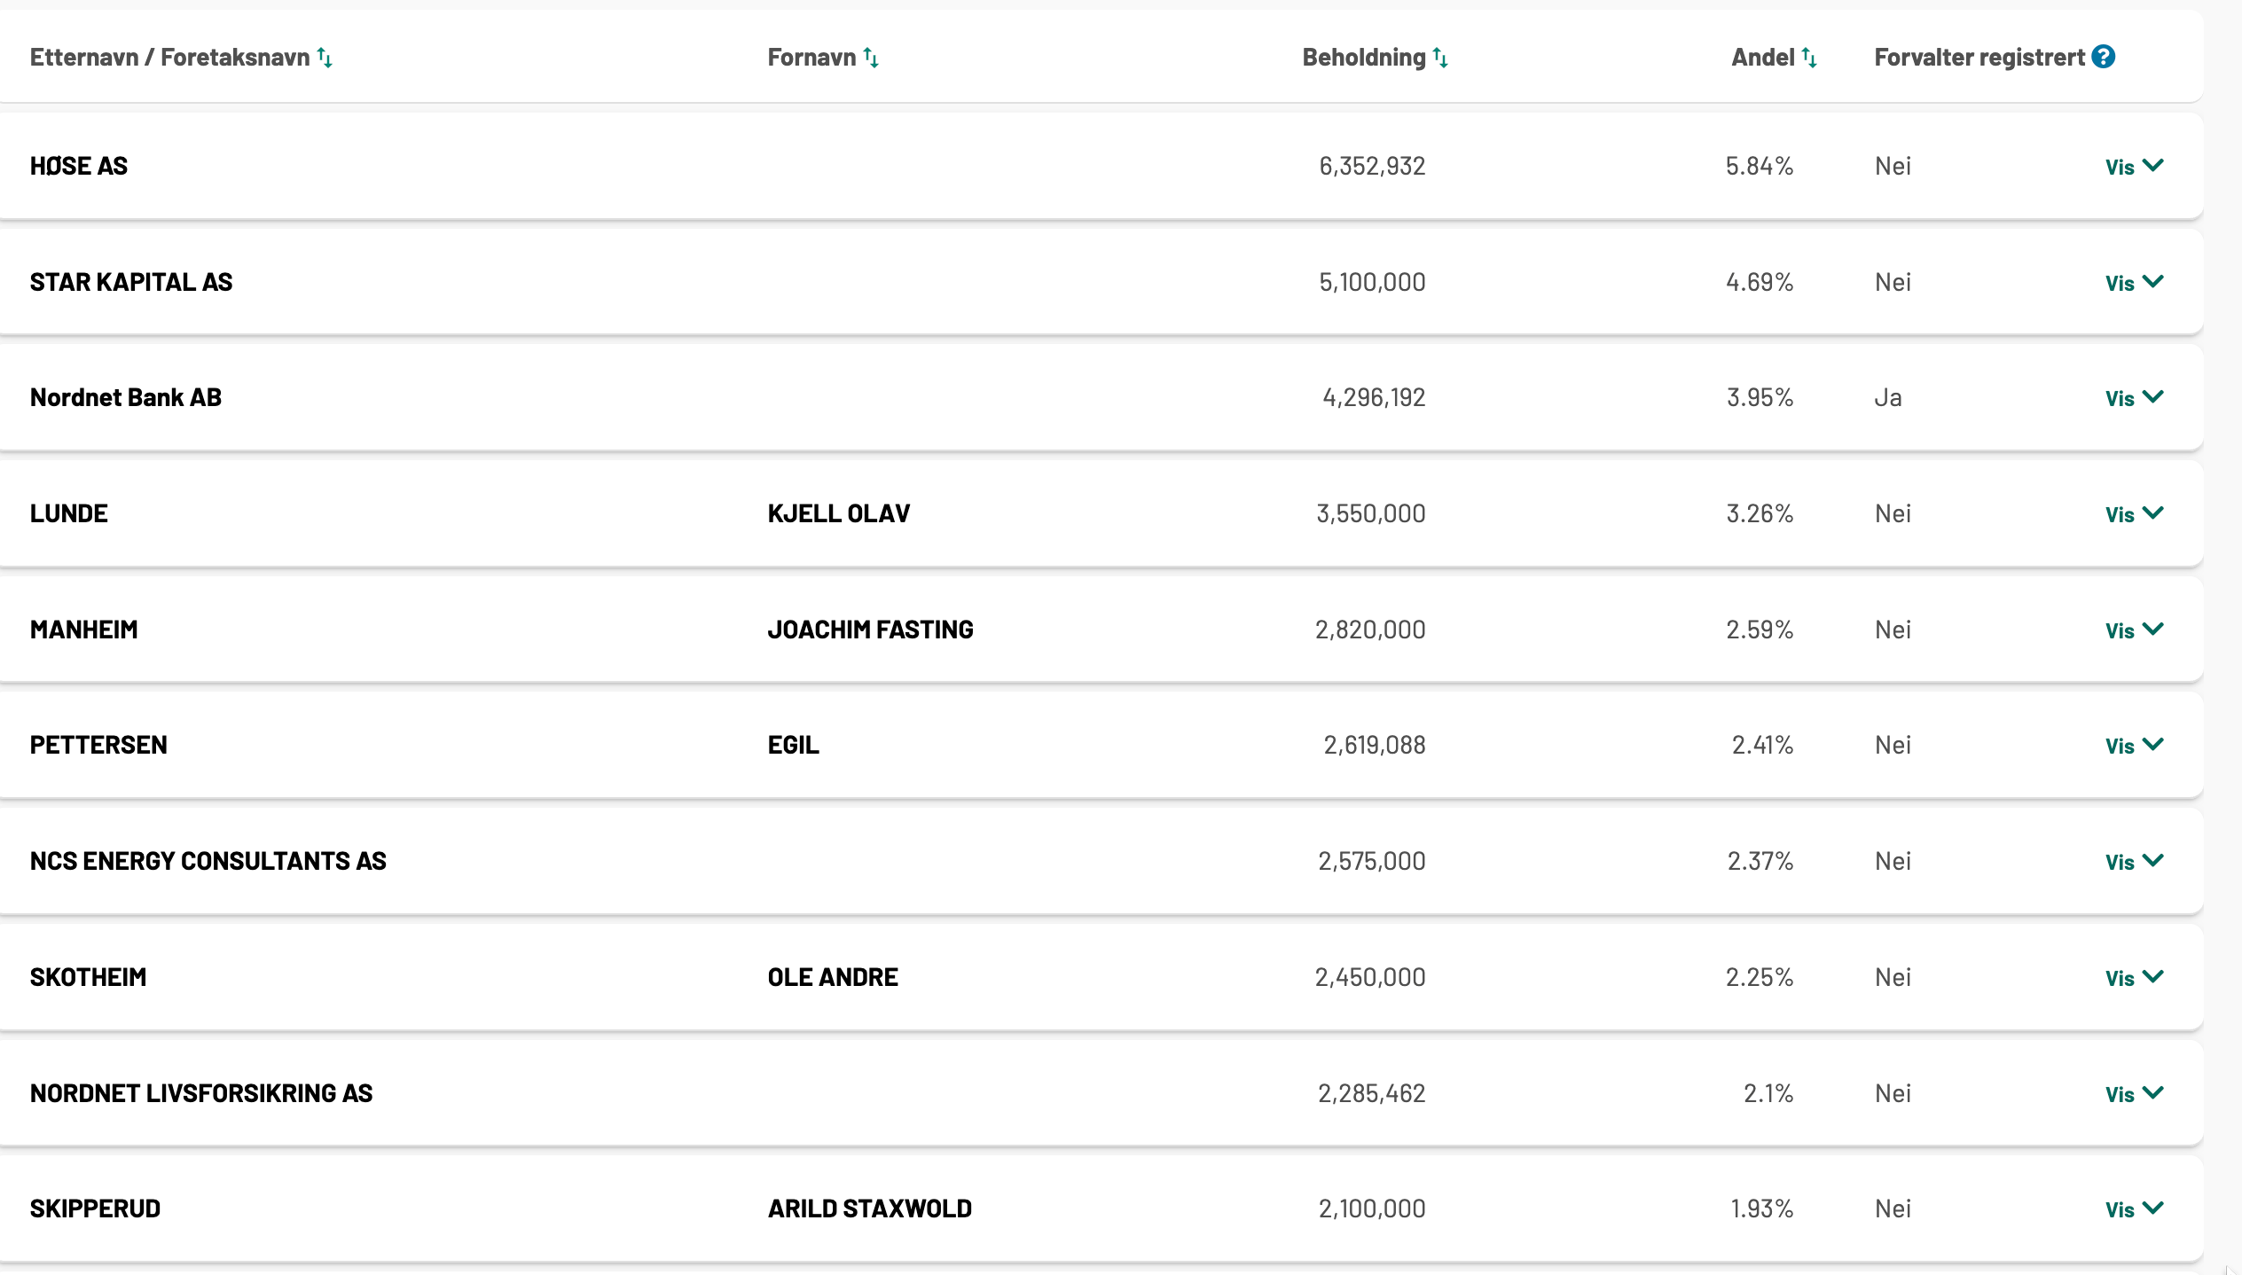This screenshot has width=2242, height=1275.
Task: Show details for Nordnet Bank AB
Action: point(2134,398)
